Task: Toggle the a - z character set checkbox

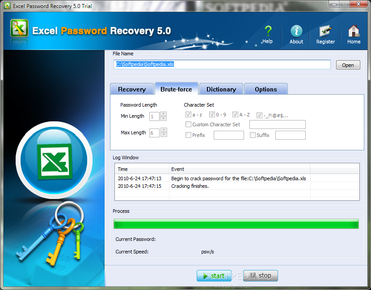Action: click(188, 115)
